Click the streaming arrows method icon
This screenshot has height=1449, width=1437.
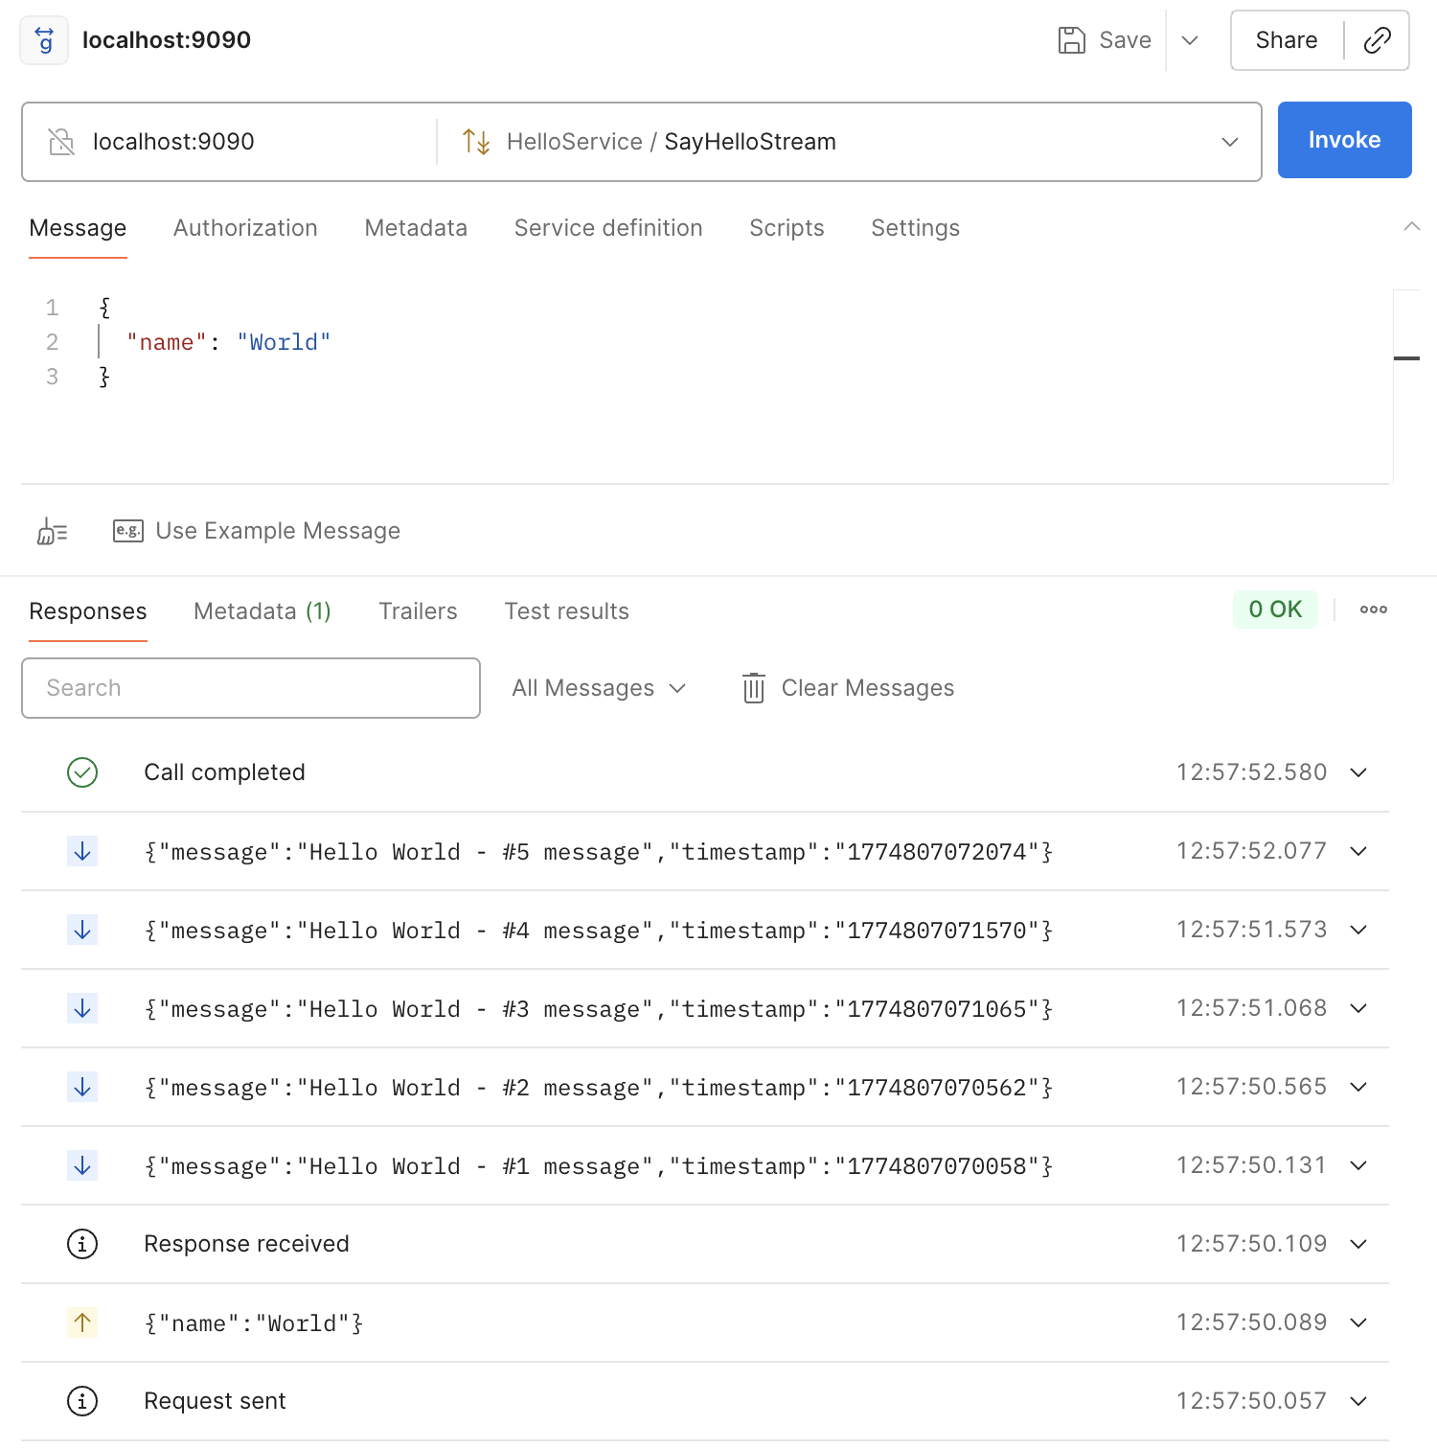(476, 142)
